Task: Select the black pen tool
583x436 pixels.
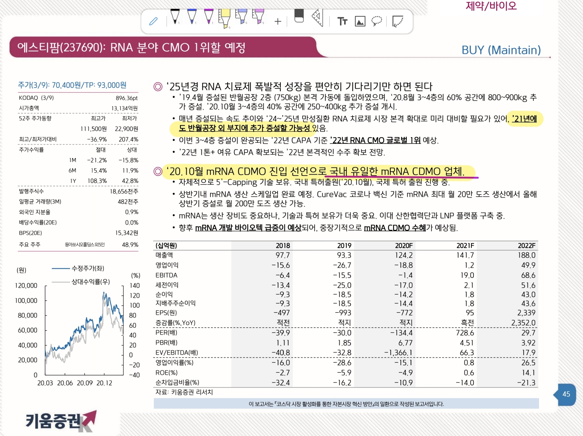Action: click(x=175, y=17)
